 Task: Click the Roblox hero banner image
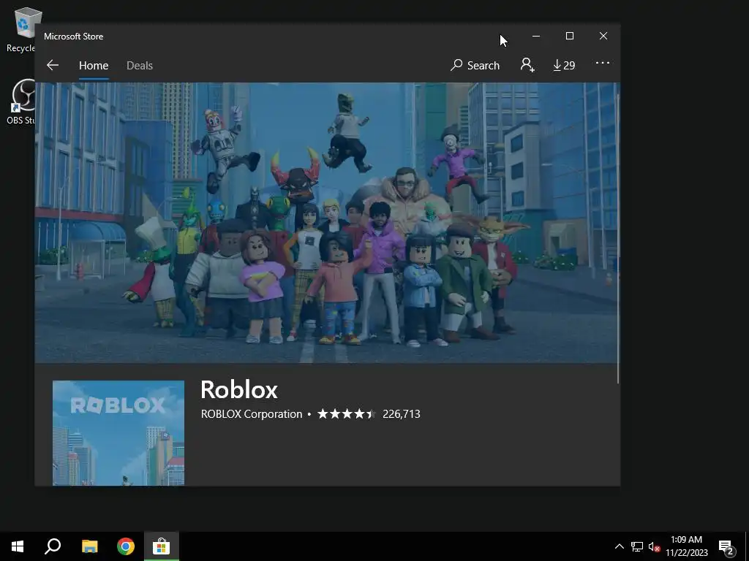point(326,223)
